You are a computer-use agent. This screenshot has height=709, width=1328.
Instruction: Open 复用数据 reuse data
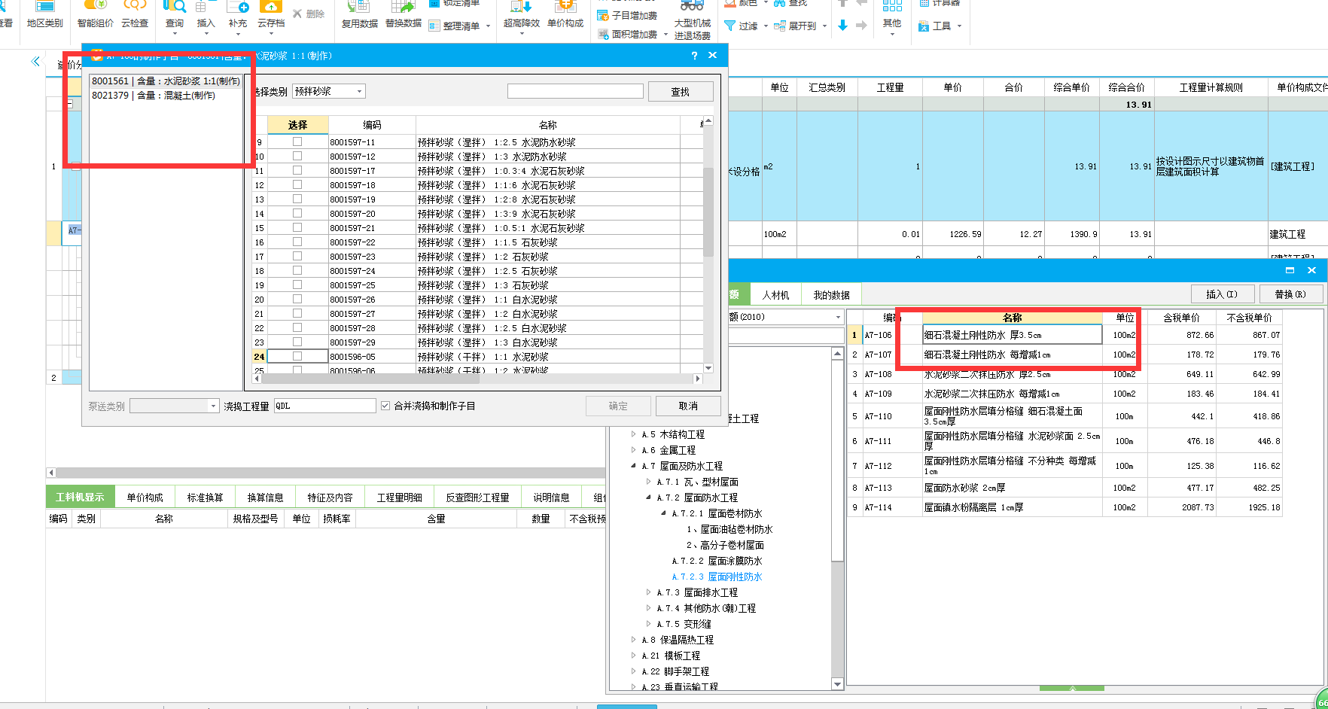click(x=359, y=17)
